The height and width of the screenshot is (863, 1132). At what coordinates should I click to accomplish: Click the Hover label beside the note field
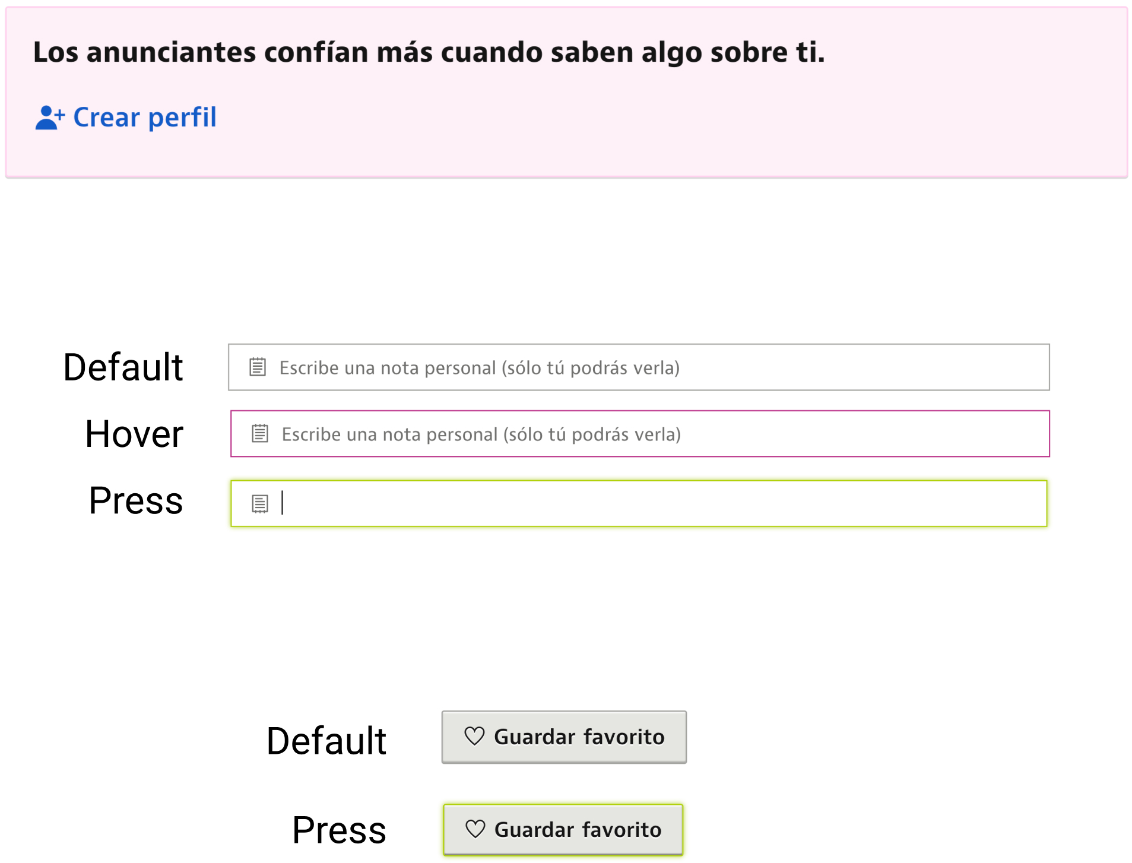pyautogui.click(x=134, y=434)
